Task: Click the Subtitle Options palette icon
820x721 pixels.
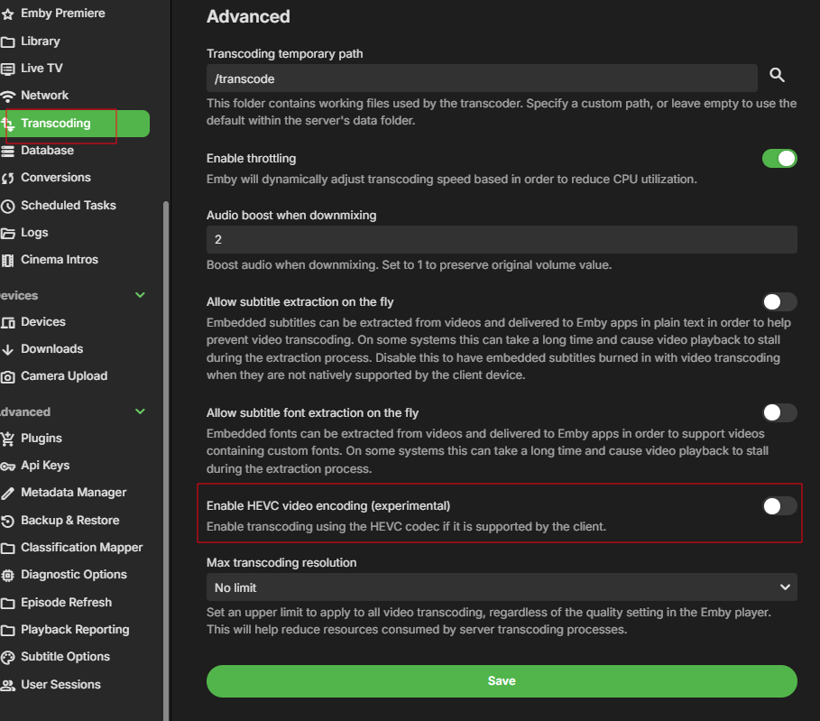Action: click(8, 657)
